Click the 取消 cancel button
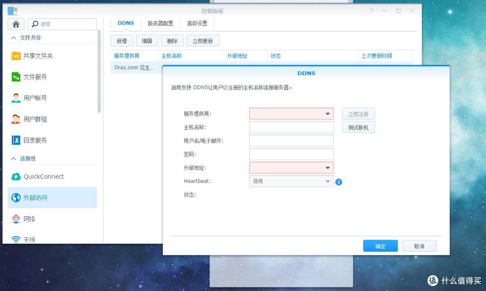This screenshot has width=486, height=291. [x=419, y=246]
